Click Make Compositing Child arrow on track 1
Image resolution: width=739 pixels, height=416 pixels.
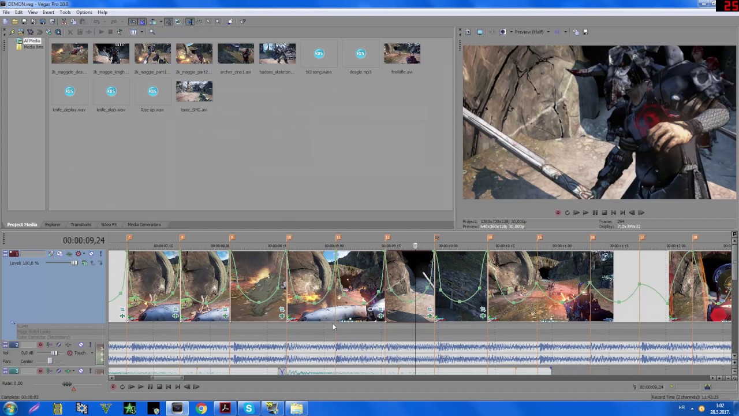pyautogui.click(x=100, y=263)
